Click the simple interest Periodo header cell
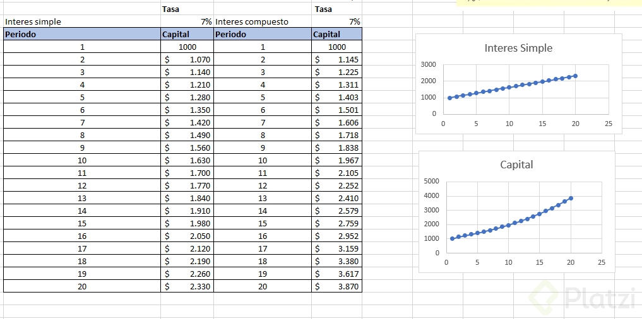This screenshot has height=319, width=642. (x=82, y=34)
